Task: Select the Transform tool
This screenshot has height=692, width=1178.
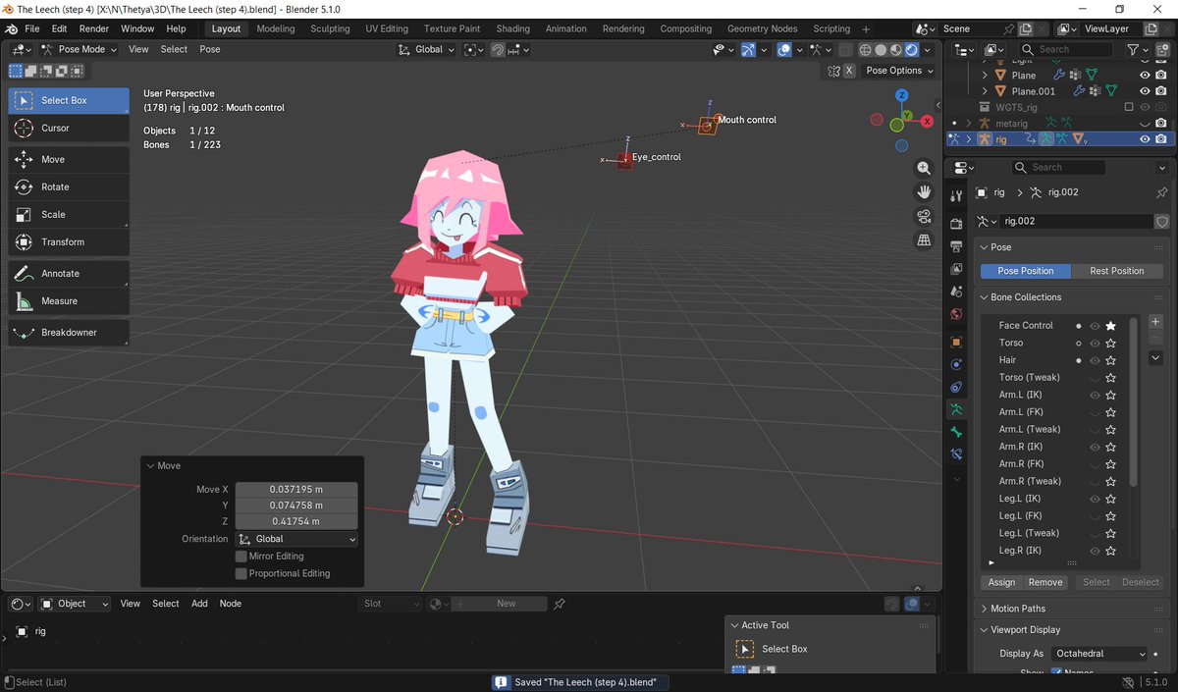Action: [69, 241]
